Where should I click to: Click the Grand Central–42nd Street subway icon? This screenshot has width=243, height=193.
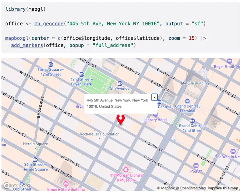[192, 120]
